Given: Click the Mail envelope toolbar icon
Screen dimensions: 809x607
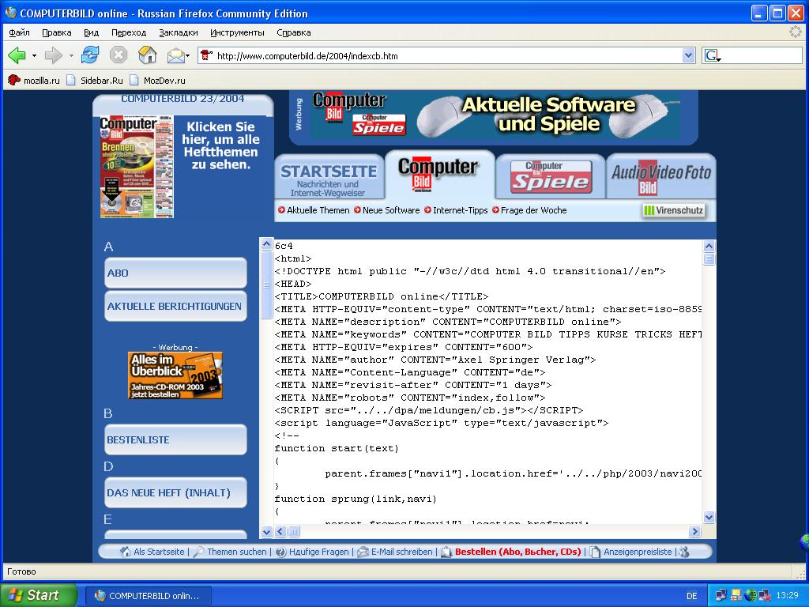Looking at the screenshot, I should [x=175, y=55].
